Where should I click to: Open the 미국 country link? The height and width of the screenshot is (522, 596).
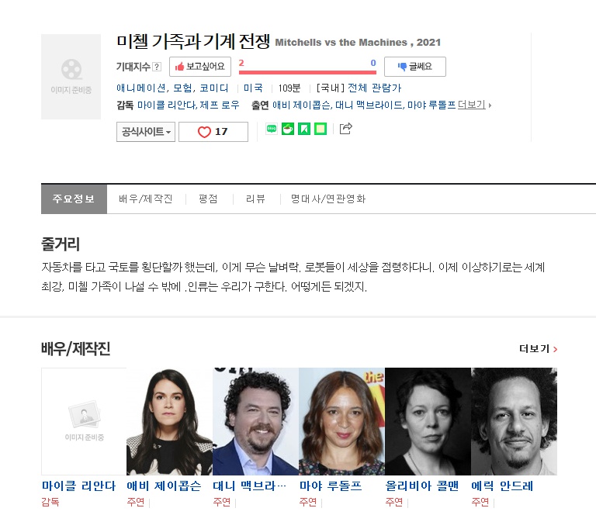coord(253,88)
